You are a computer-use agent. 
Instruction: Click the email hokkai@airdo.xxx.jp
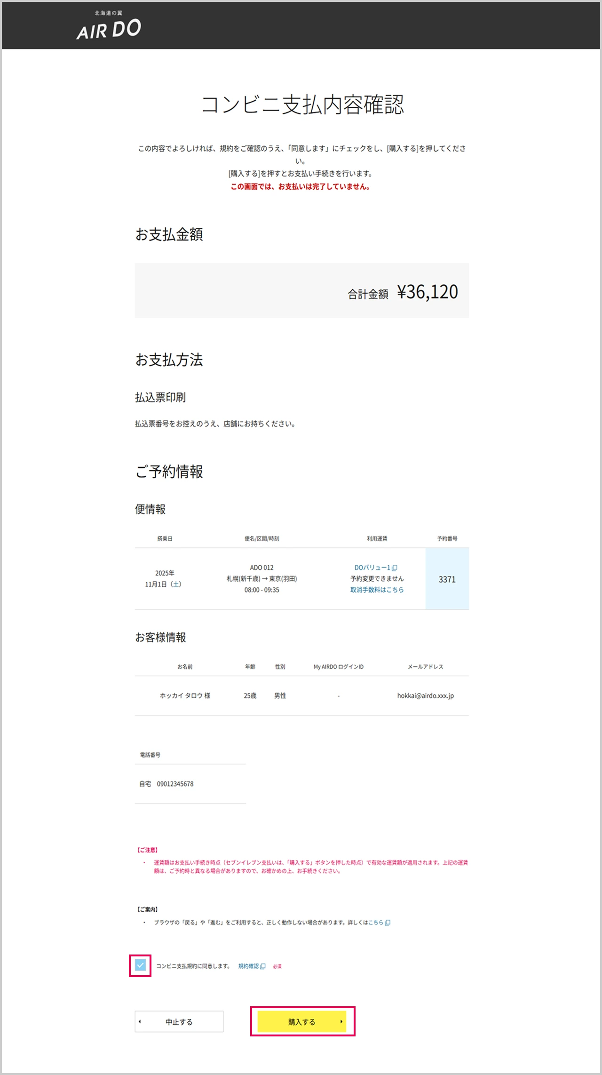click(425, 696)
